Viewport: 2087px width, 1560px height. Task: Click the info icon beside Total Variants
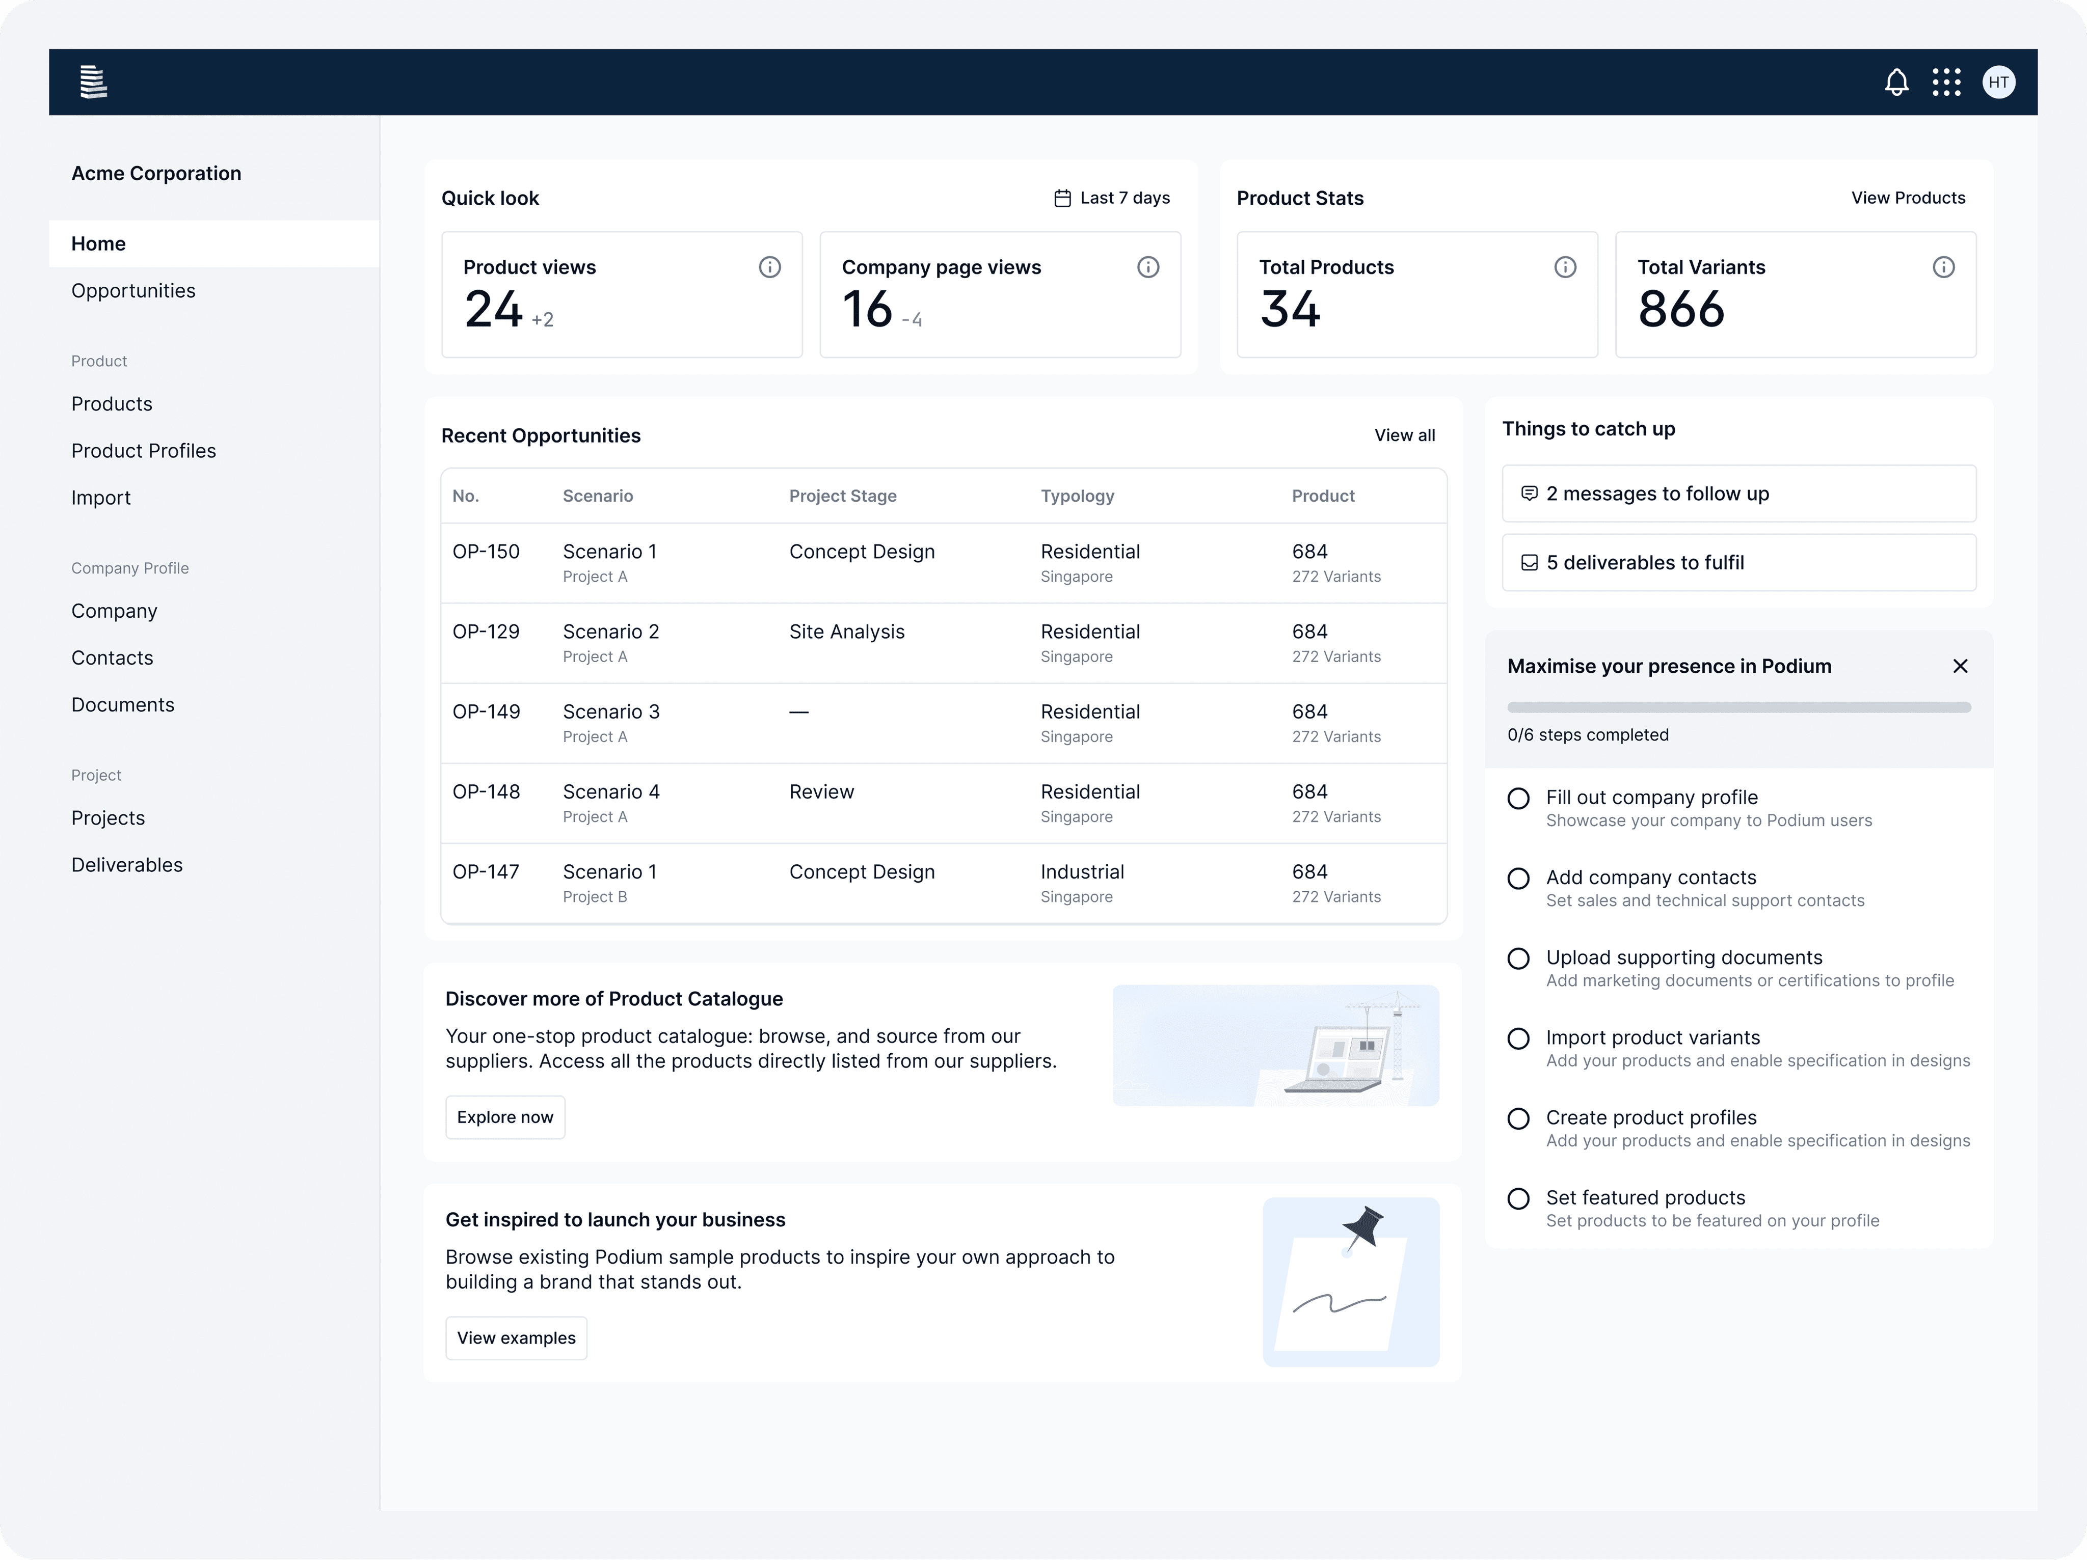coord(1944,267)
